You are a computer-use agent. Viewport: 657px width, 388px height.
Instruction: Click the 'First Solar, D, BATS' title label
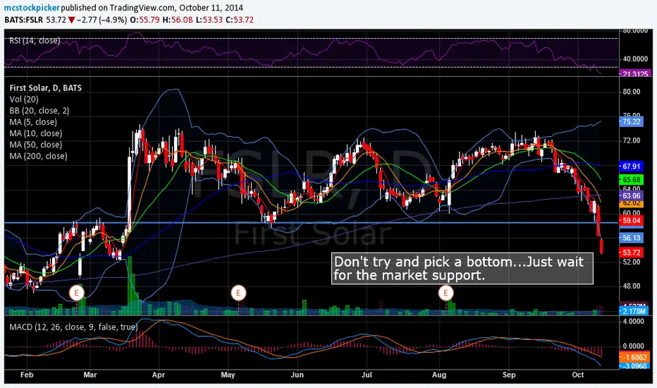(x=46, y=87)
